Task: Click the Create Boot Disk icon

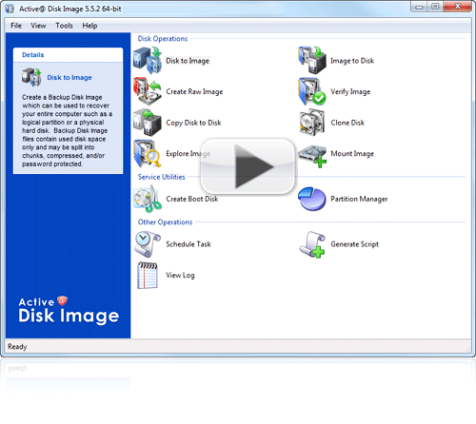Action: coord(148,199)
